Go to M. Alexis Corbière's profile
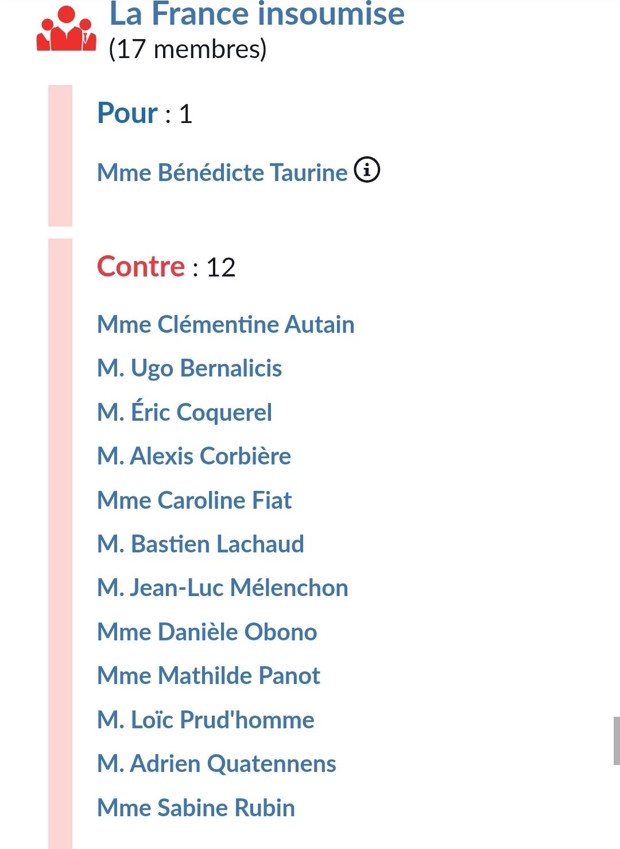Screen dimensions: 620x849 click(x=194, y=456)
